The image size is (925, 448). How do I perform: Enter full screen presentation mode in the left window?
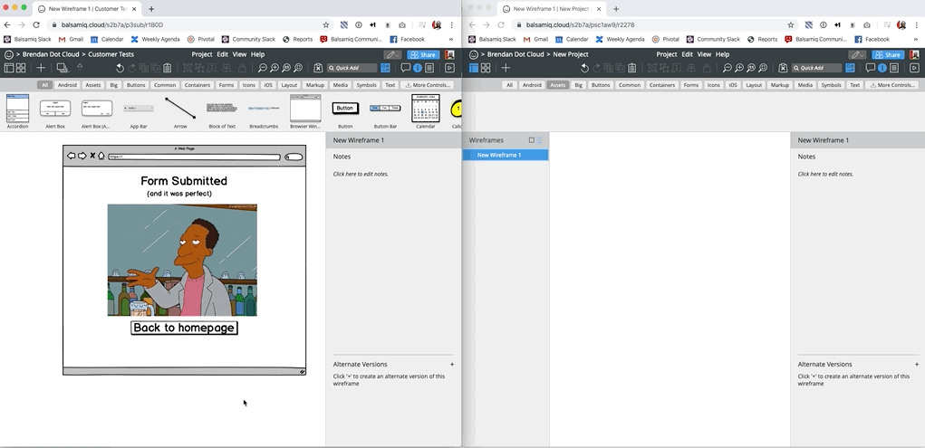pos(449,68)
